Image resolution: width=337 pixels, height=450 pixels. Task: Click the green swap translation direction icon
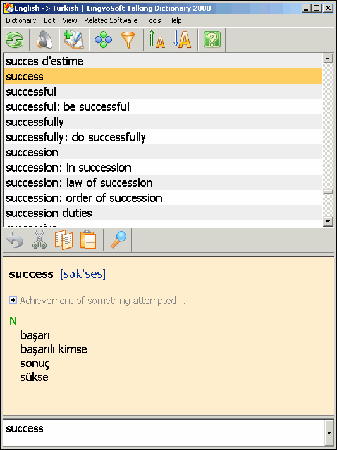(x=15, y=40)
